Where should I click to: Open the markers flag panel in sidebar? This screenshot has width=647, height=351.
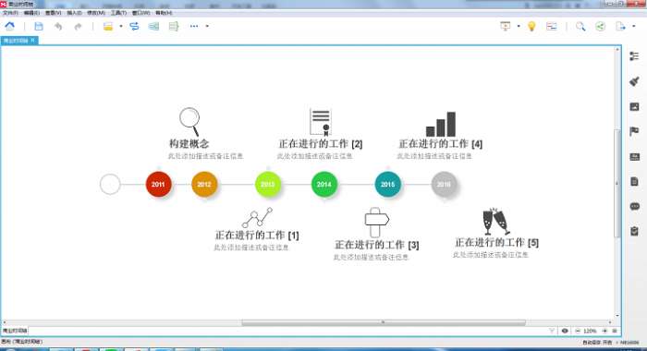click(634, 131)
